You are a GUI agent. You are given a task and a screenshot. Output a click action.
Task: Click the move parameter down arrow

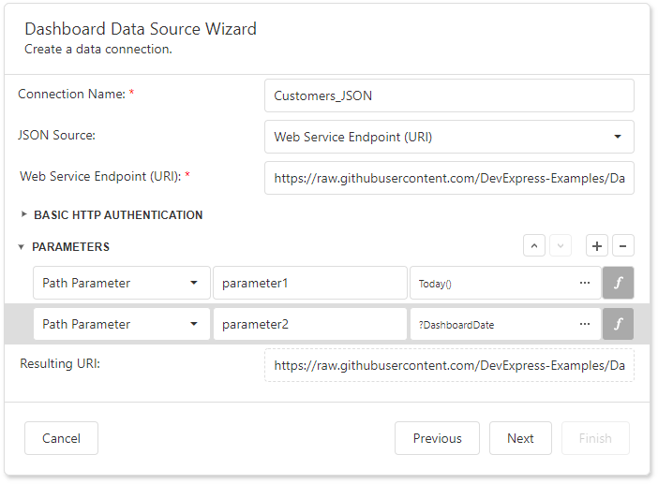pos(560,246)
